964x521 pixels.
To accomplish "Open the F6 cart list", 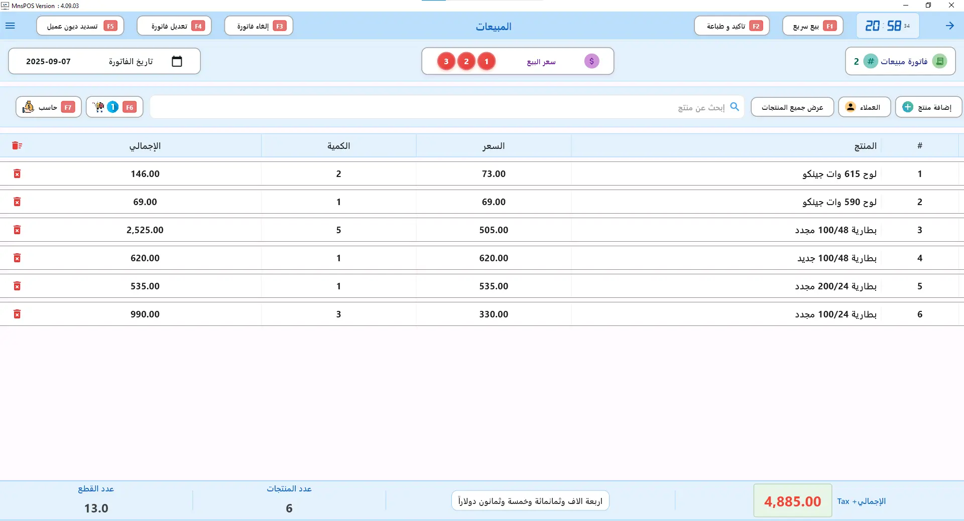I will click(x=114, y=107).
